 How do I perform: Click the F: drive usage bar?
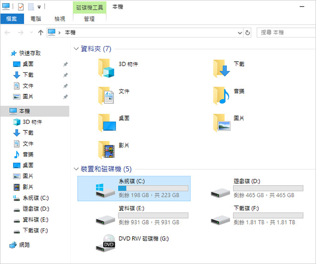click(268, 215)
